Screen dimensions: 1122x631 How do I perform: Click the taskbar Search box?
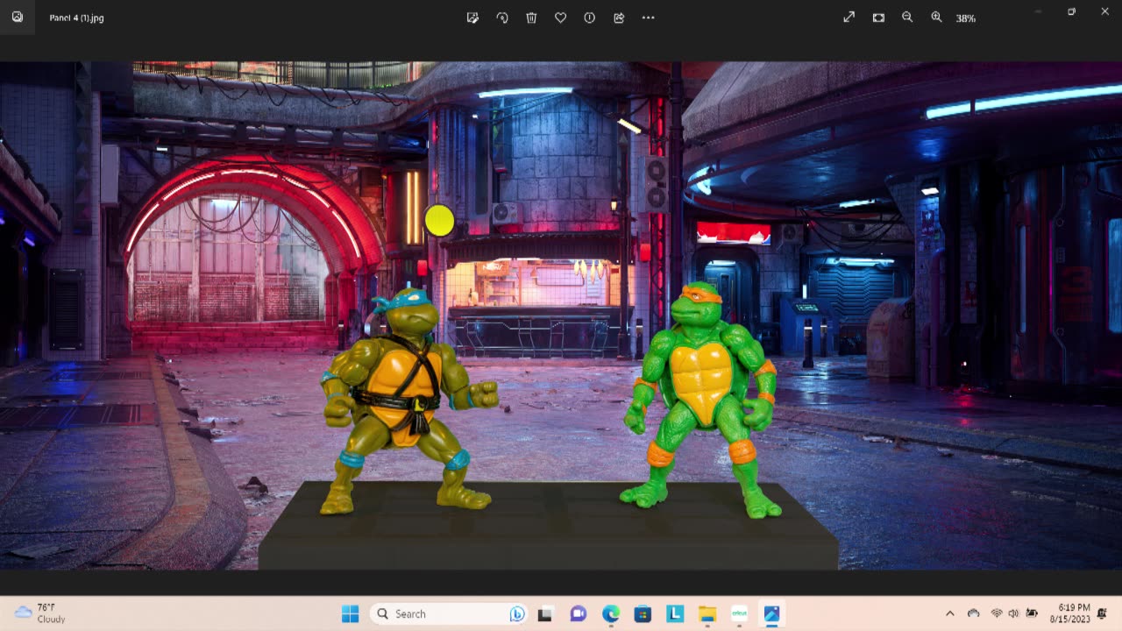pyautogui.click(x=448, y=613)
